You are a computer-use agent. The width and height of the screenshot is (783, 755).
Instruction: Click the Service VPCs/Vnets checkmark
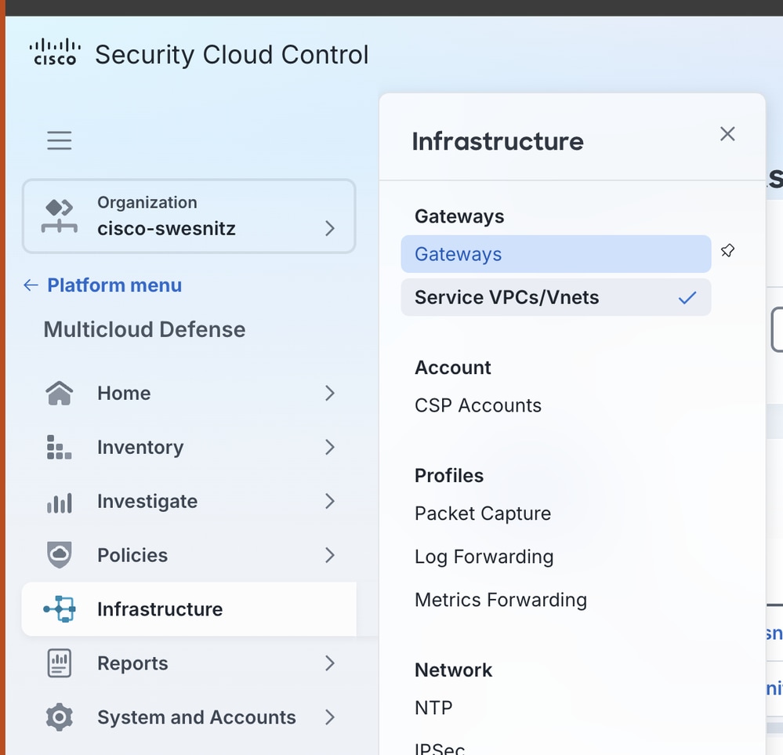click(687, 298)
